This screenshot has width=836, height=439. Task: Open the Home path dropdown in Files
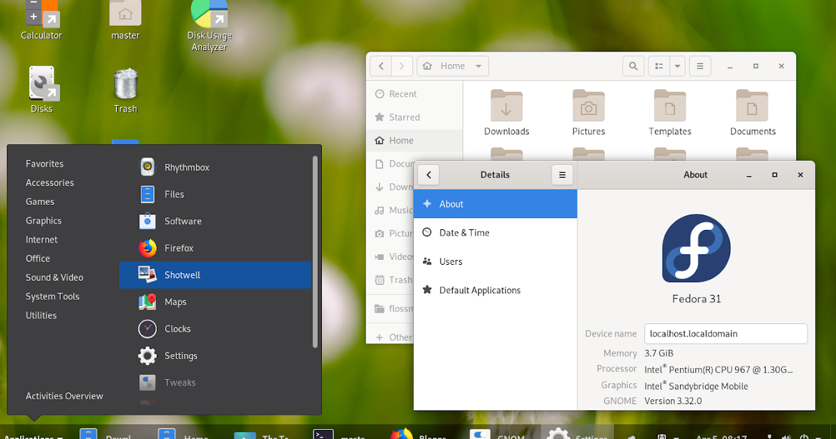tap(478, 66)
